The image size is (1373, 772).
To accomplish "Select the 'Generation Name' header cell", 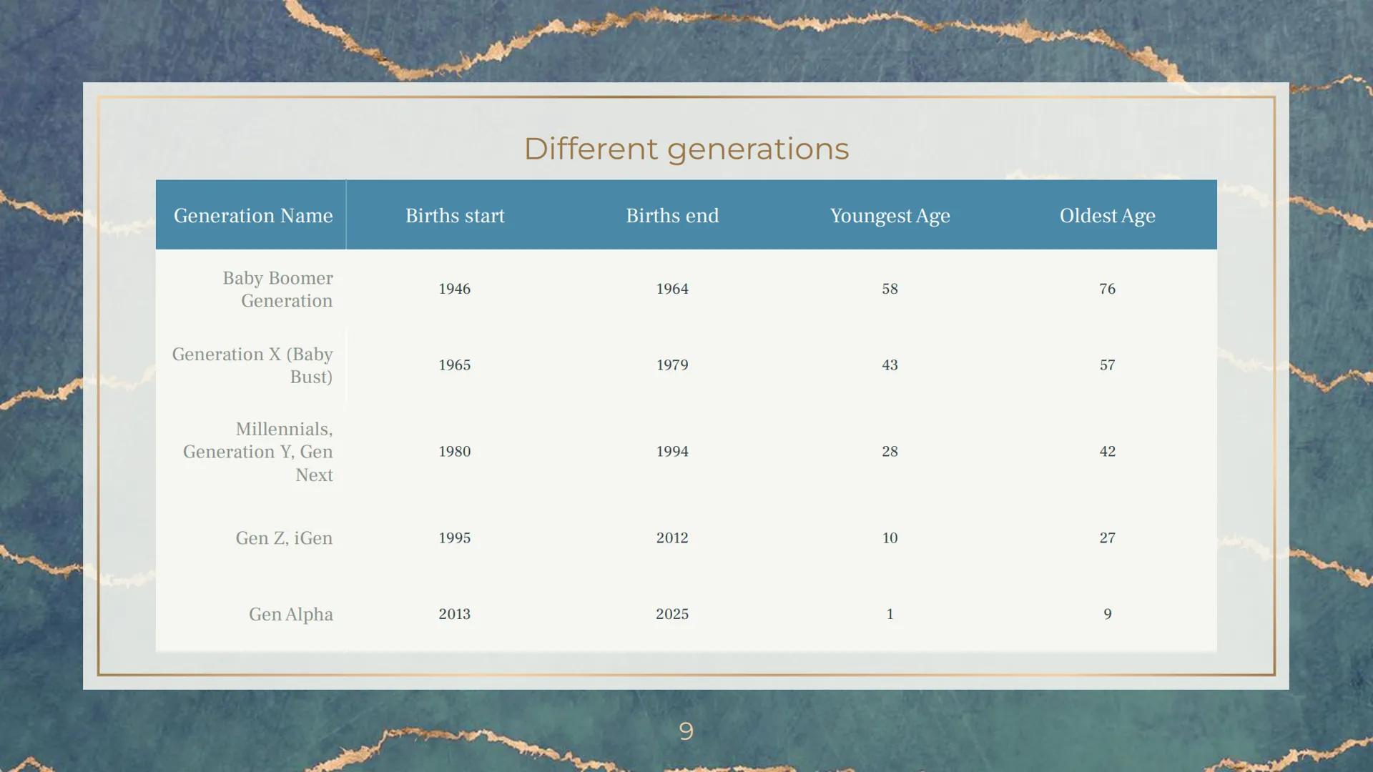I will [252, 215].
